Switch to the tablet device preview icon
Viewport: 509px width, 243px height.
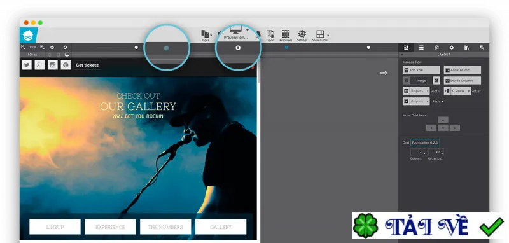click(x=59, y=55)
